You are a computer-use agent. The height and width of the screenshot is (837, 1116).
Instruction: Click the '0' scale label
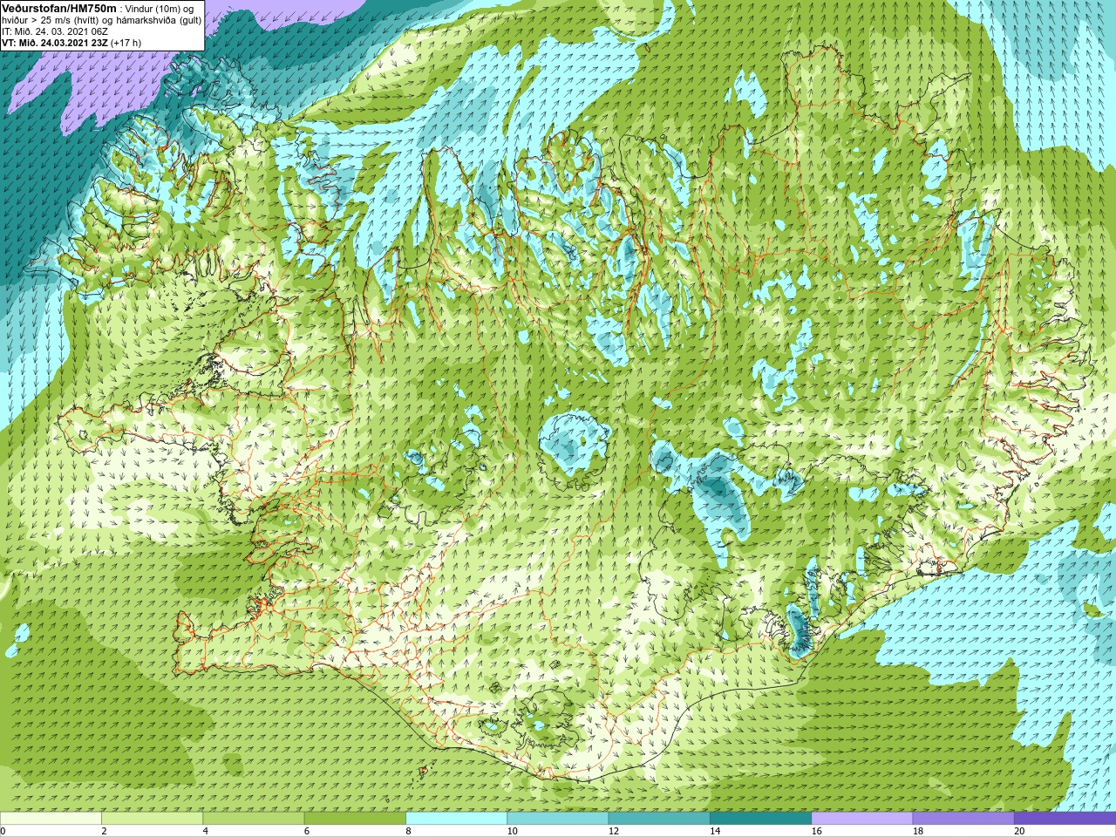(x=3, y=831)
